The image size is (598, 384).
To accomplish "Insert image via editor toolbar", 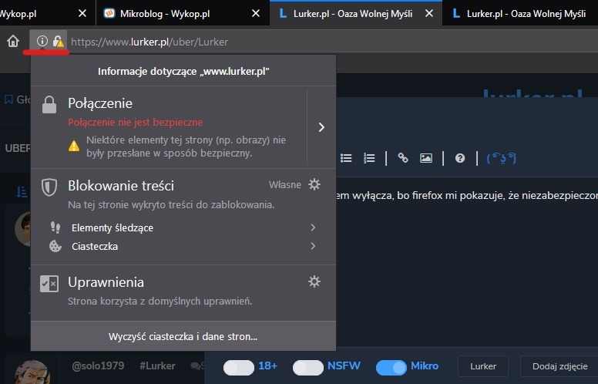I will pos(426,157).
